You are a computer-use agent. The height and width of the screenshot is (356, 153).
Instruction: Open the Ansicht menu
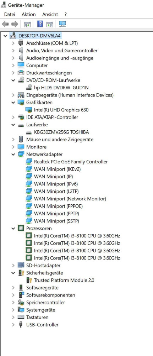click(50, 14)
